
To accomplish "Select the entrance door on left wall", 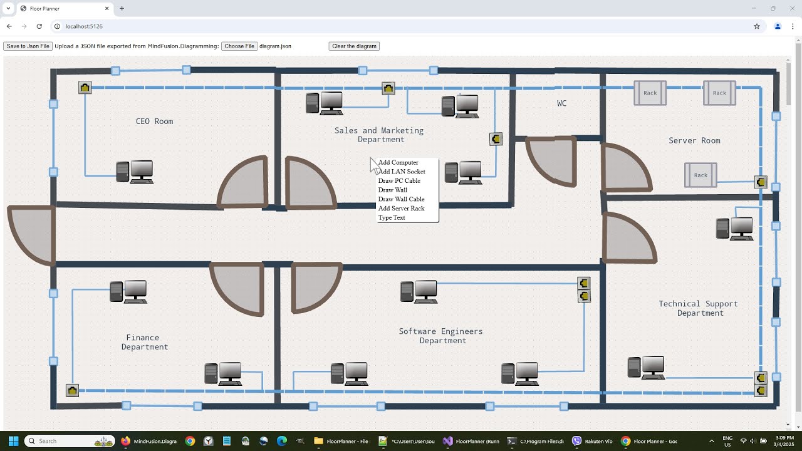I will (31, 235).
